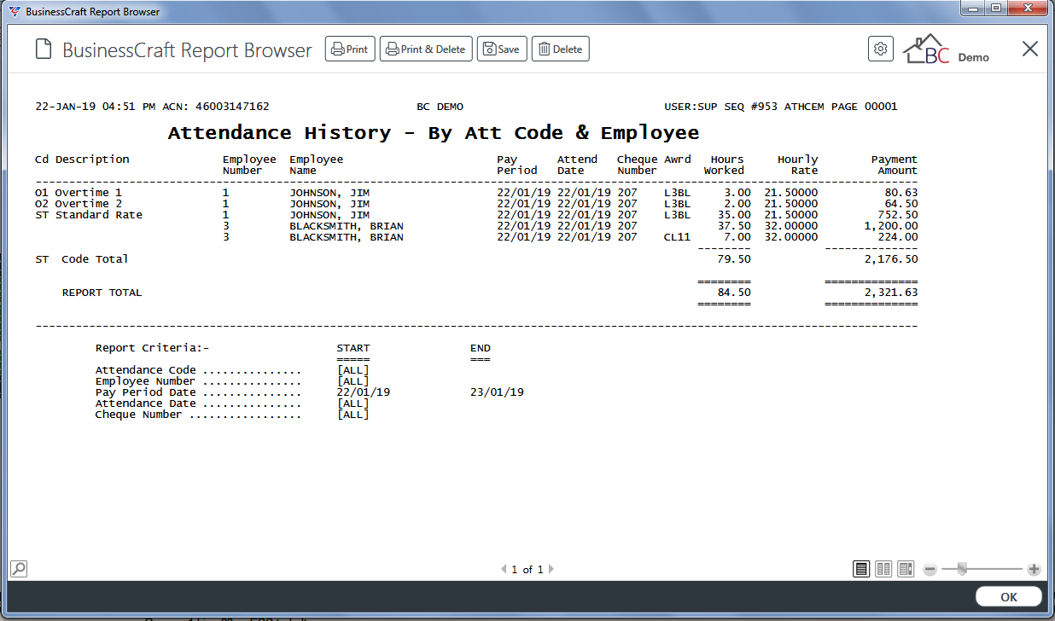Image resolution: width=1055 pixels, height=621 pixels.
Task: Switch to two-page view
Action: [883, 569]
